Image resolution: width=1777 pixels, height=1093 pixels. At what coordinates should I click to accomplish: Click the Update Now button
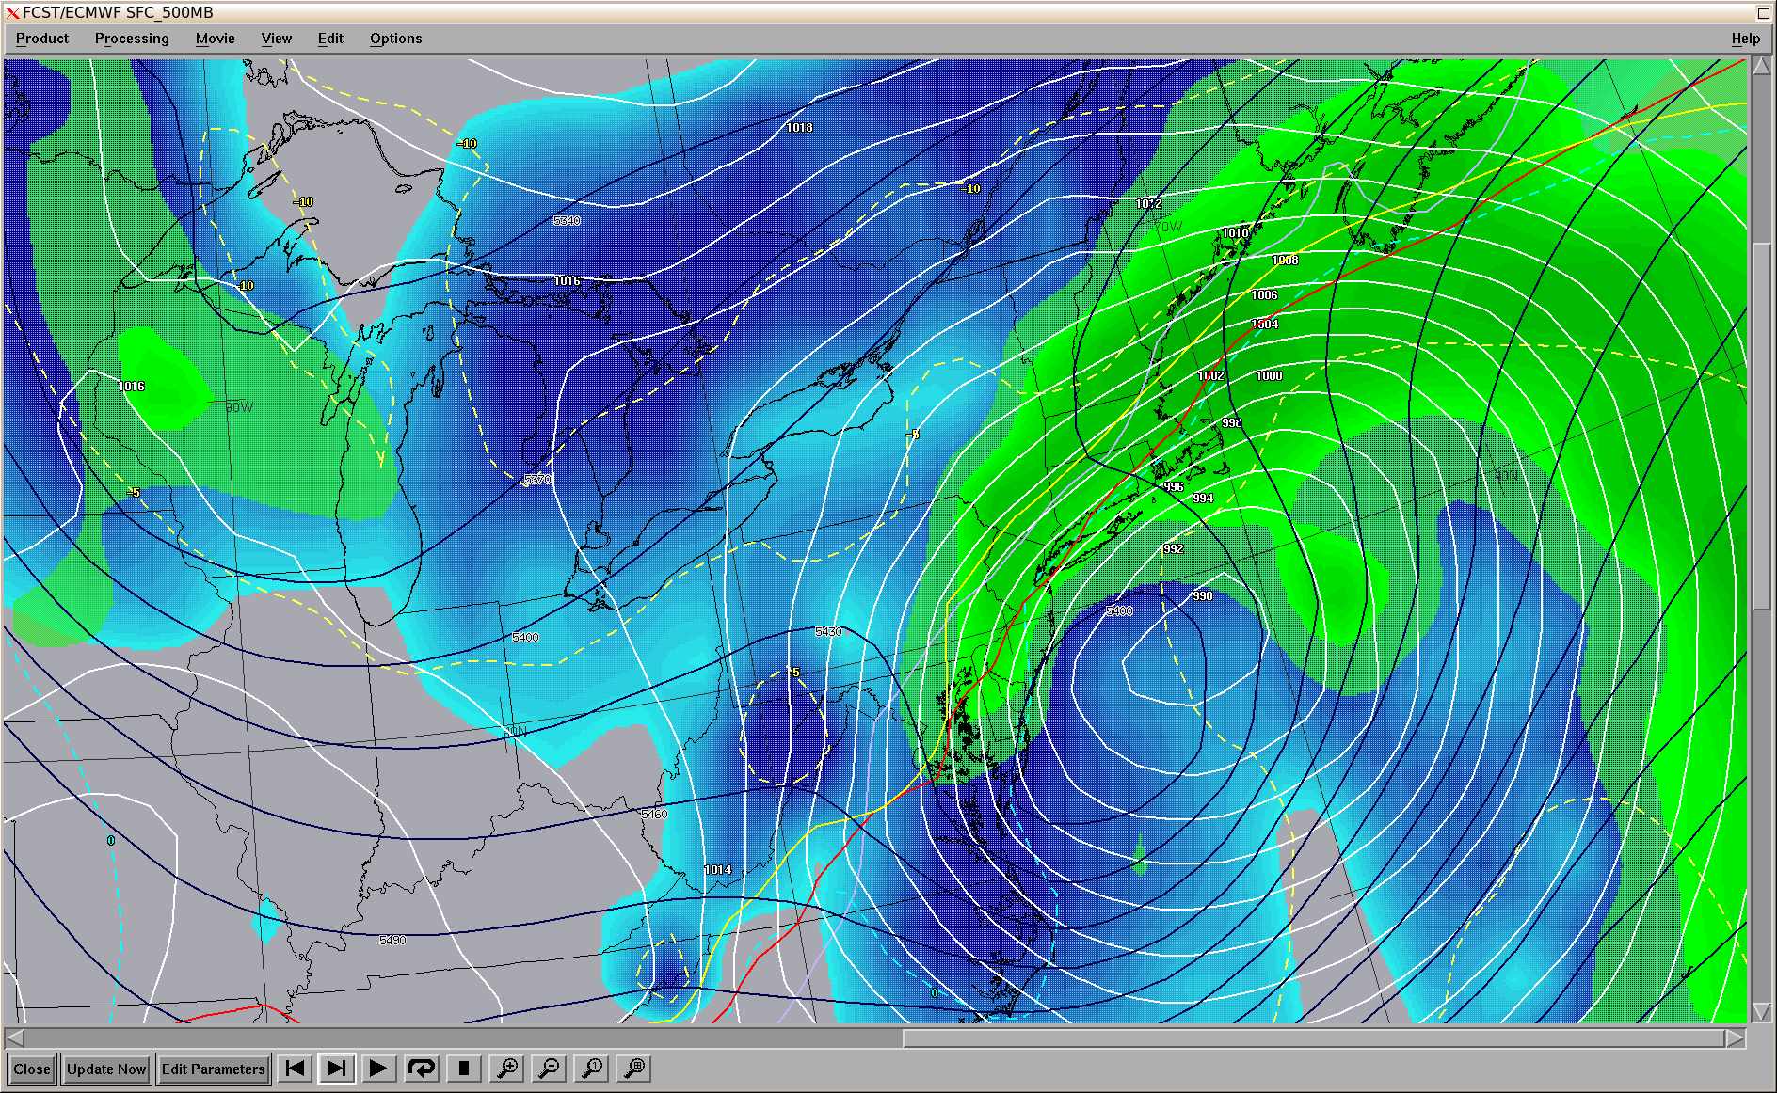pos(106,1069)
